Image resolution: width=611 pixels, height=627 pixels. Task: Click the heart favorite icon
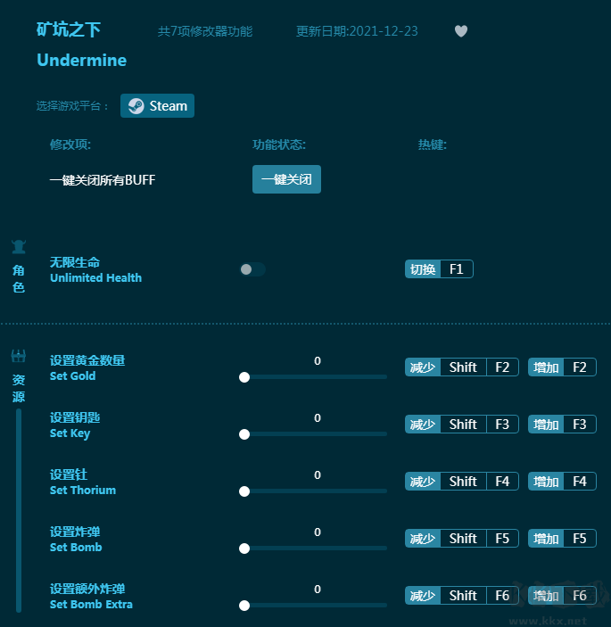[461, 31]
